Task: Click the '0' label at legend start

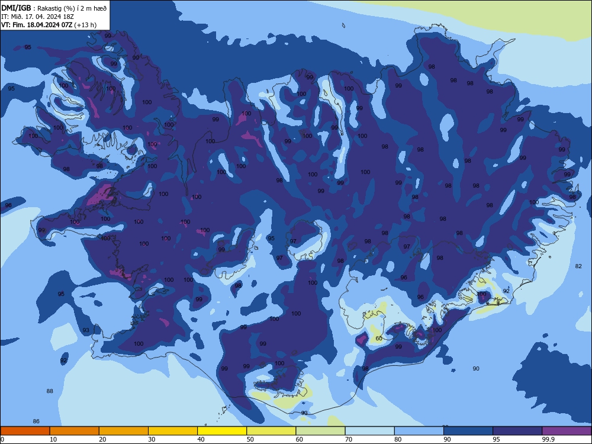Action: pos(2,439)
